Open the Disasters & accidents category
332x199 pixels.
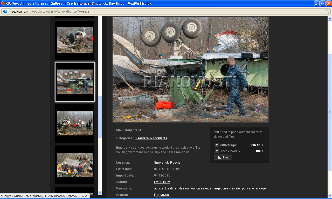pos(151,138)
